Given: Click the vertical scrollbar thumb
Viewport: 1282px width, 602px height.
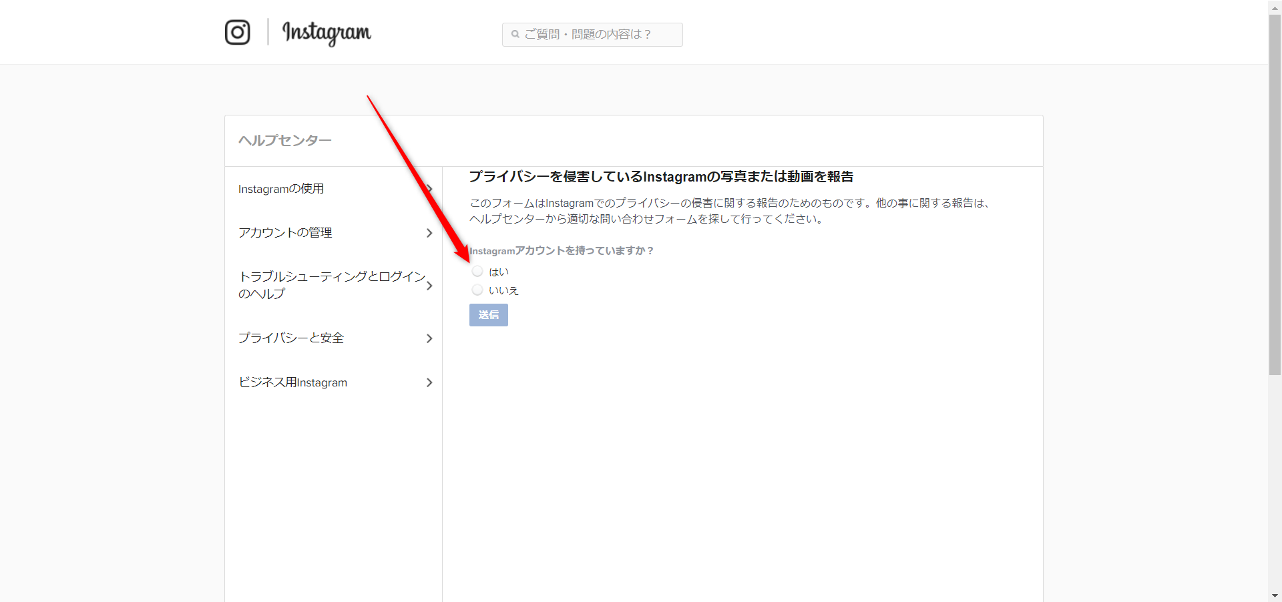Looking at the screenshot, I should 1275,195.
